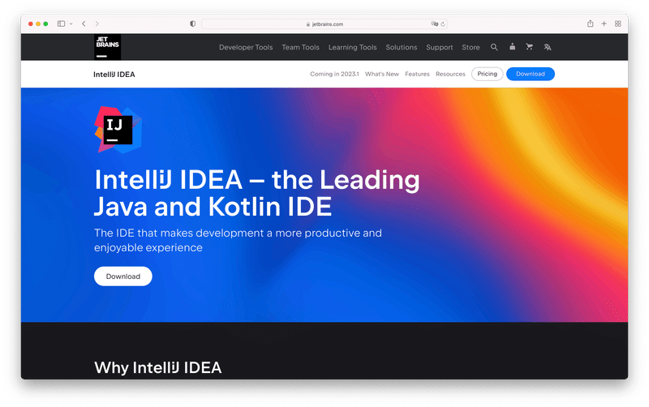Open the What's New link
This screenshot has height=407, width=649.
[x=382, y=74]
